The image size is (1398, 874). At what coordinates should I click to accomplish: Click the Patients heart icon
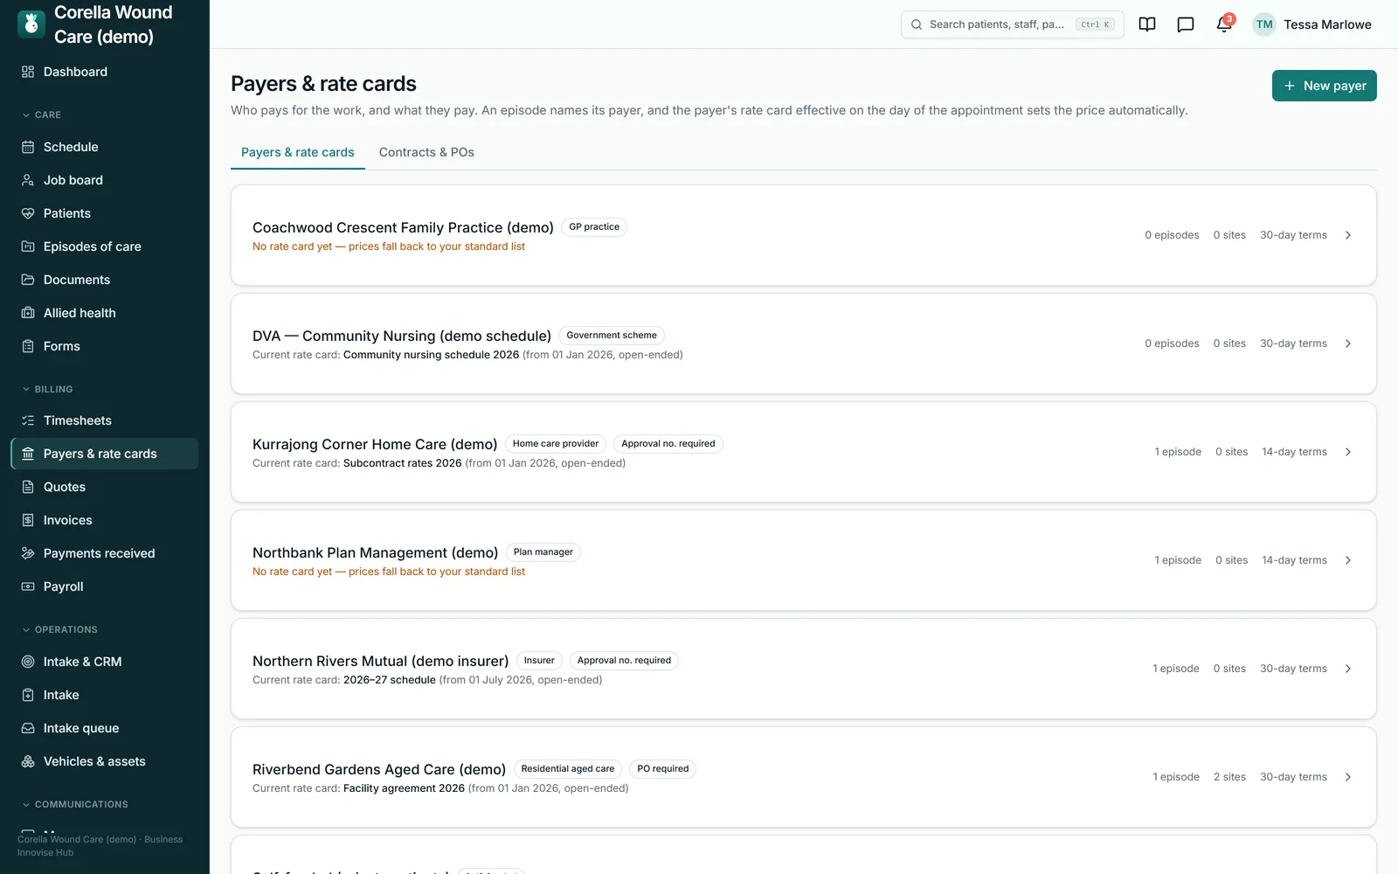tap(28, 213)
